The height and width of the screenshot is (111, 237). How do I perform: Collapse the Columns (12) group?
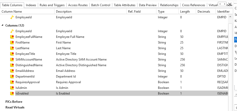(3, 25)
